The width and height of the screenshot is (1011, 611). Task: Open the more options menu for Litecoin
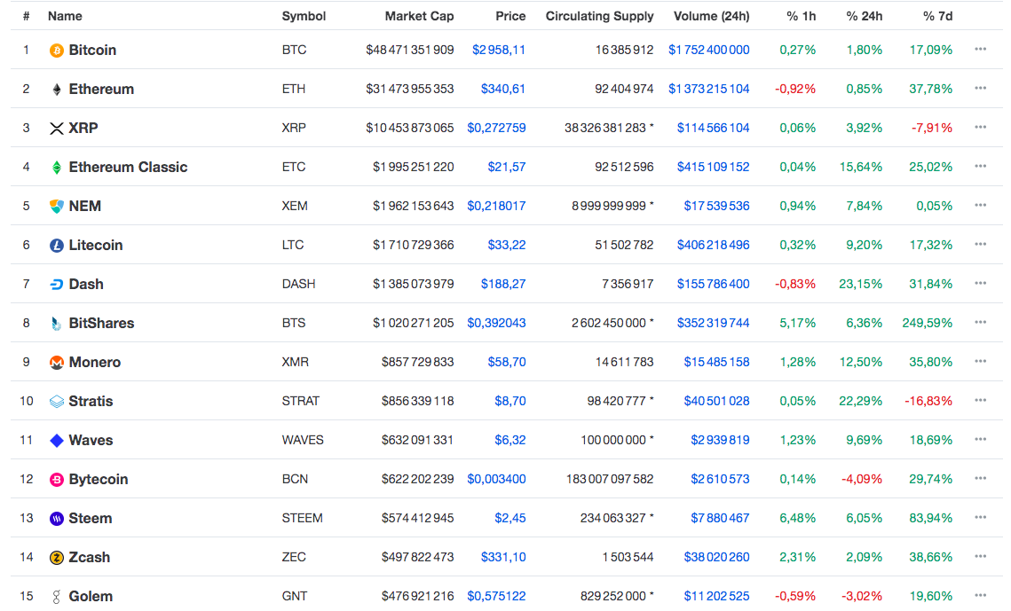(981, 245)
